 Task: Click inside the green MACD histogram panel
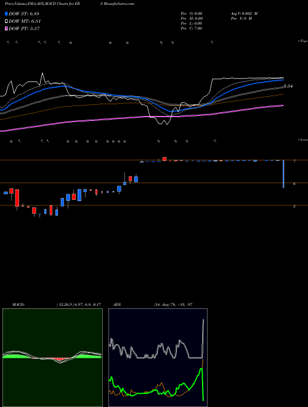tap(52, 358)
